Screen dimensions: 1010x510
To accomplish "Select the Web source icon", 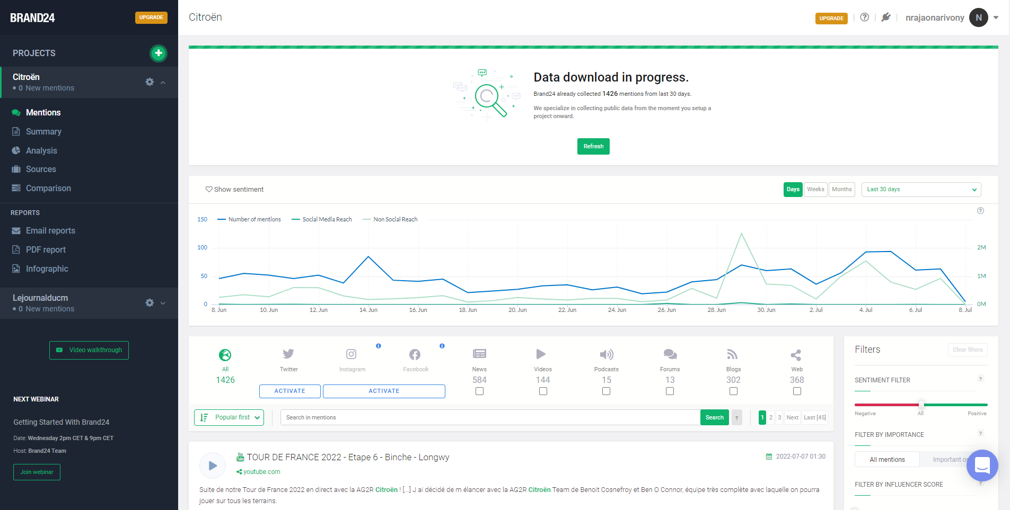I will point(796,355).
